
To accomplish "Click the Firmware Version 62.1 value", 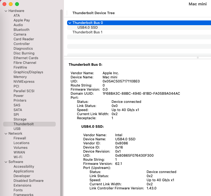I will (x=118, y=164).
